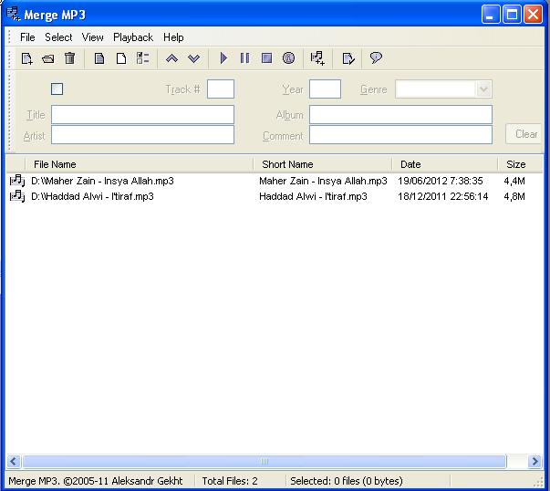Click the Album input field
The image size is (550, 491).
(400, 114)
